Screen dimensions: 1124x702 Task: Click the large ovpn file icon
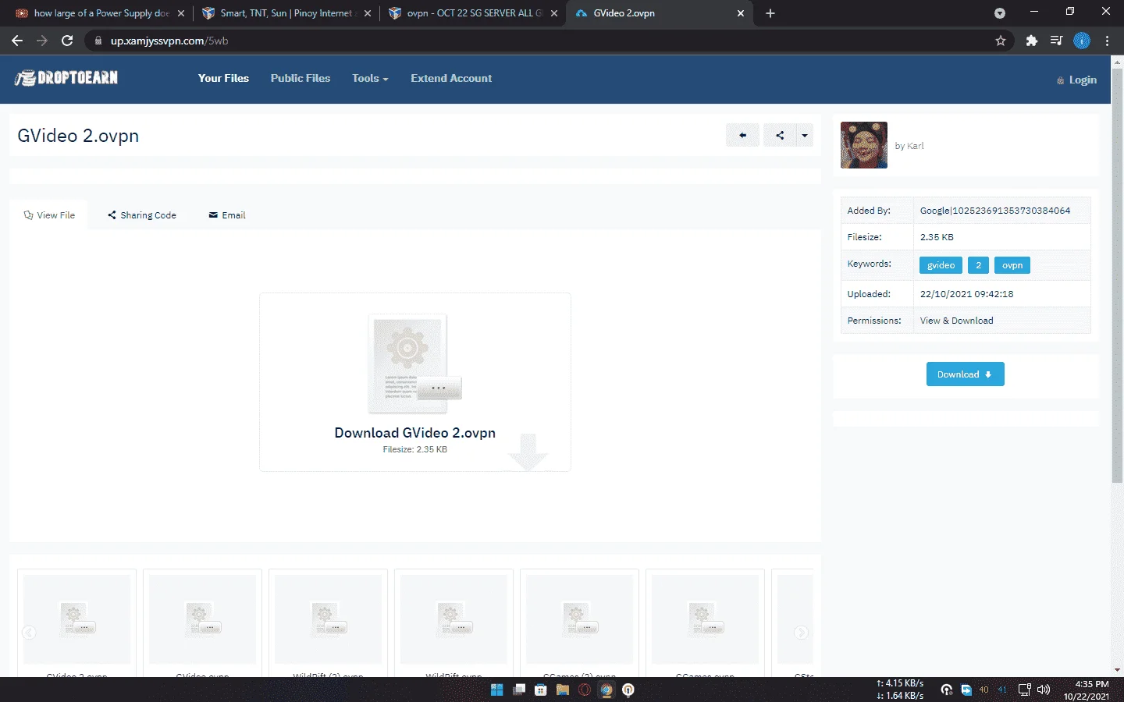414,364
